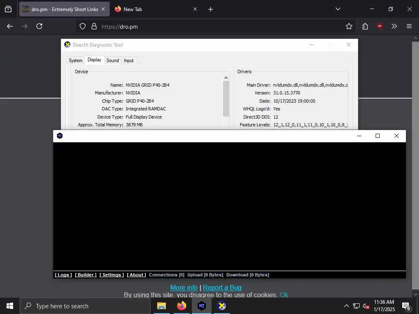Go forward one page in Firefox
419x314 pixels.
(x=25, y=26)
